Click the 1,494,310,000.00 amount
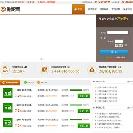Screen dimensions: 133x133 tap(65, 71)
